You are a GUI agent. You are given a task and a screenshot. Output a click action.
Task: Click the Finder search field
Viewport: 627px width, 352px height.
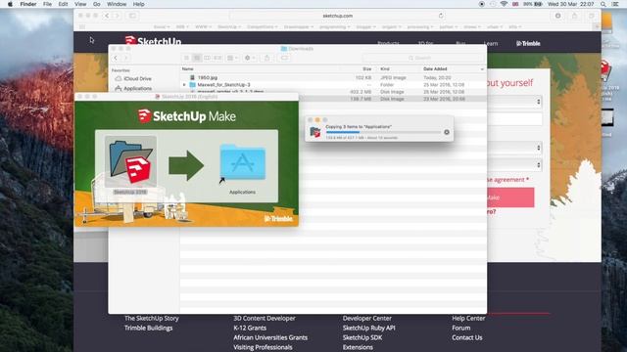(x=422, y=58)
